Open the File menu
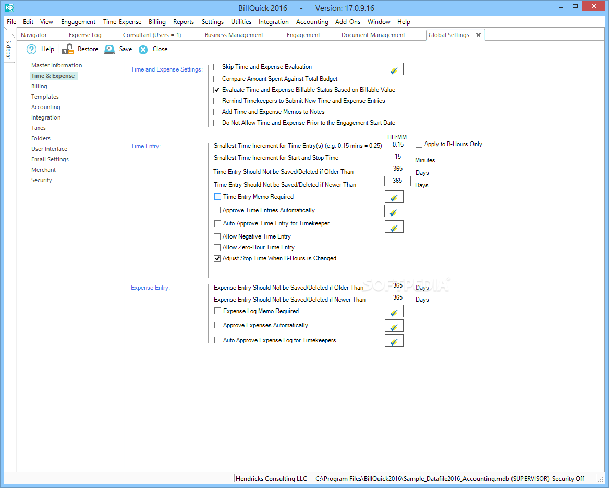The height and width of the screenshot is (488, 609). [x=11, y=22]
